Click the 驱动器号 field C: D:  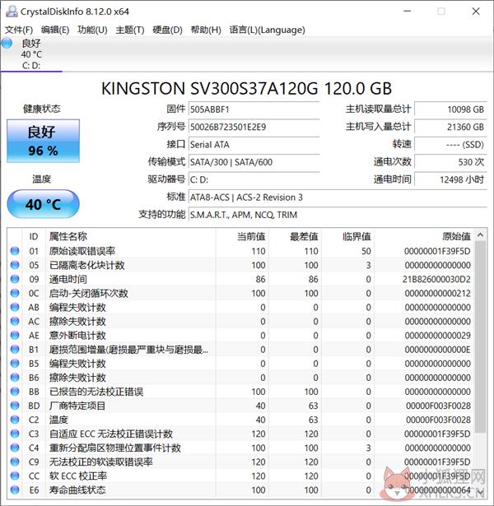(x=254, y=179)
